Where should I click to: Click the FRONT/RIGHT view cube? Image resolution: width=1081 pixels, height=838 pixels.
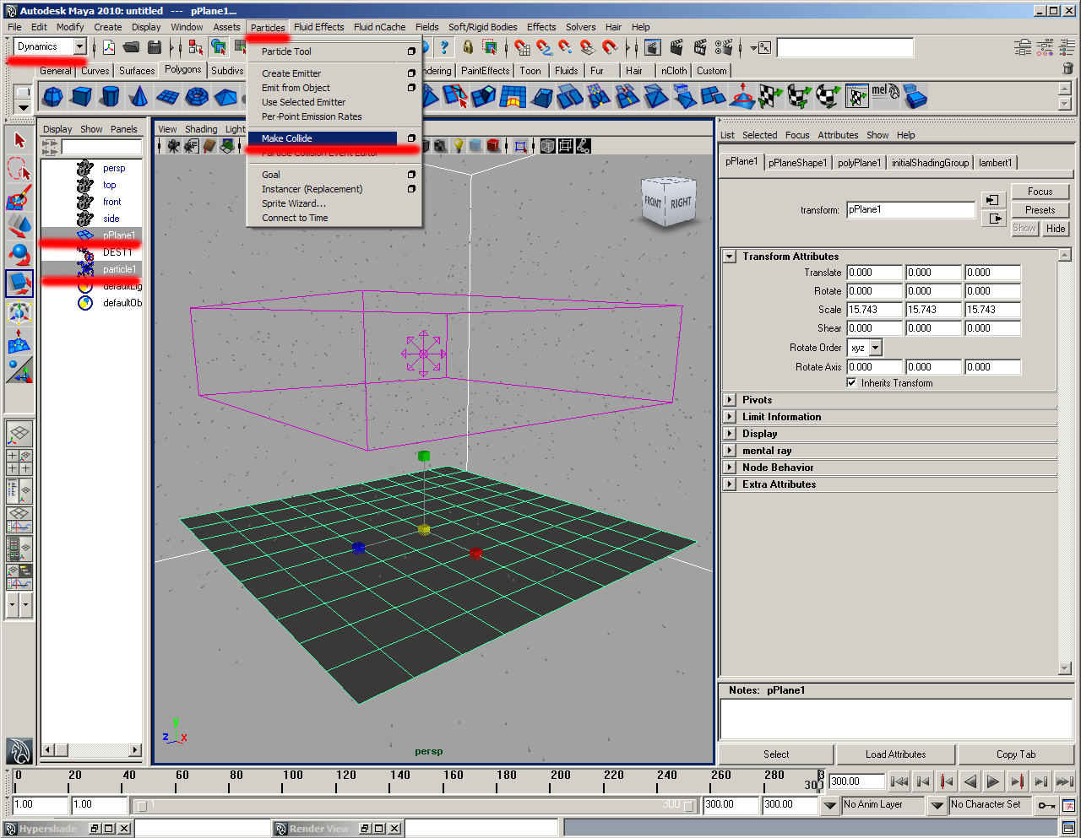[x=667, y=201]
